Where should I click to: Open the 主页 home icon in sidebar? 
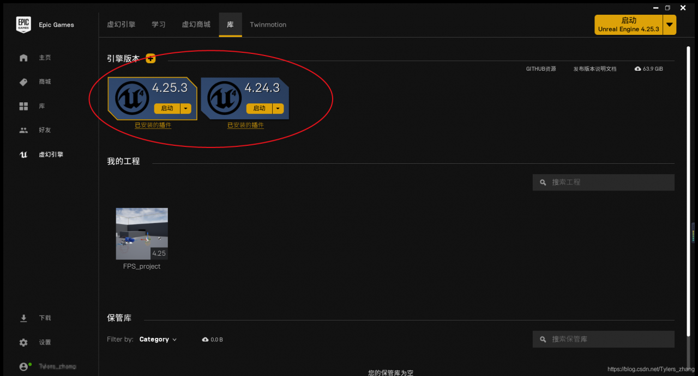23,58
